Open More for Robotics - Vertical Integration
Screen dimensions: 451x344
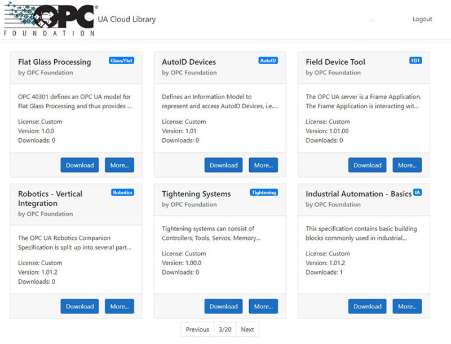120,306
